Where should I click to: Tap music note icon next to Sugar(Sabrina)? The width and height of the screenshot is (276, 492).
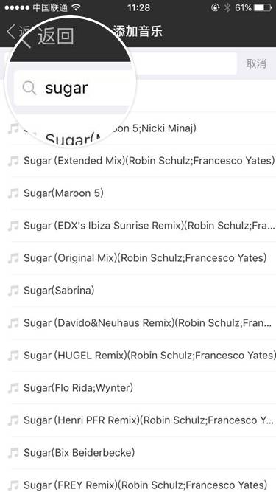[x=13, y=291]
